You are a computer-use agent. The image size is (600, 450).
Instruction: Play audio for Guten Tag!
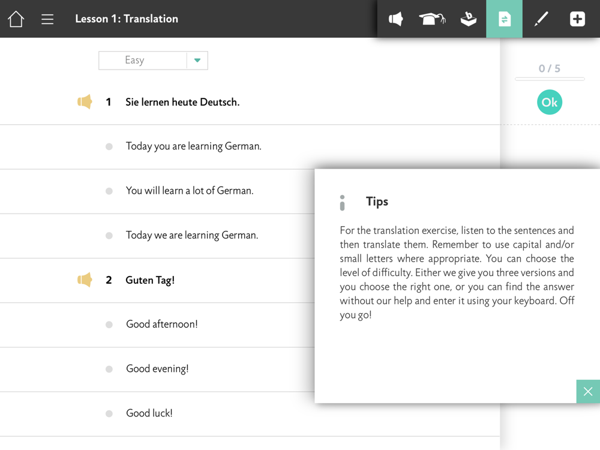tap(85, 280)
